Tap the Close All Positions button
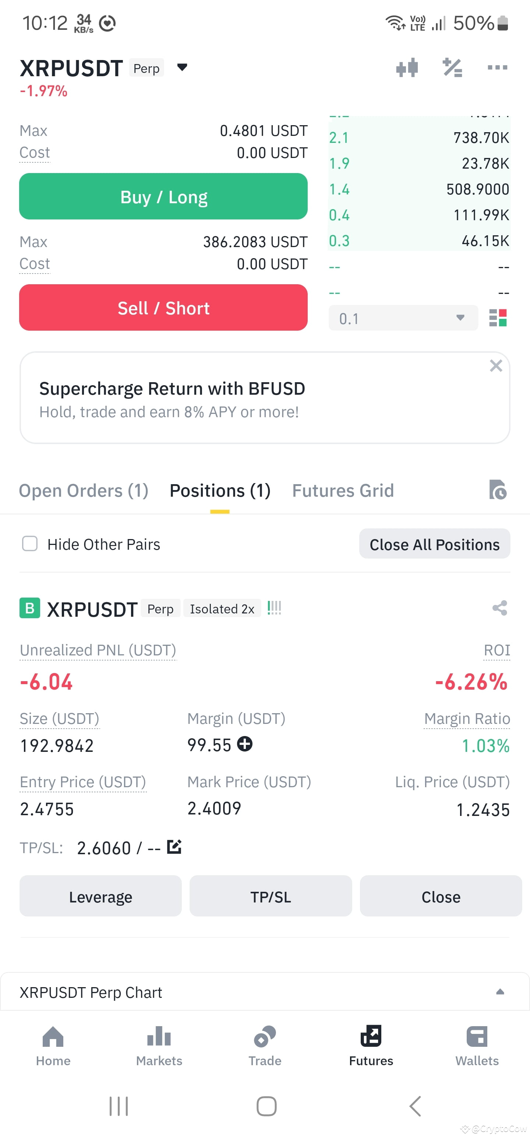The width and height of the screenshot is (530, 1137). [435, 544]
